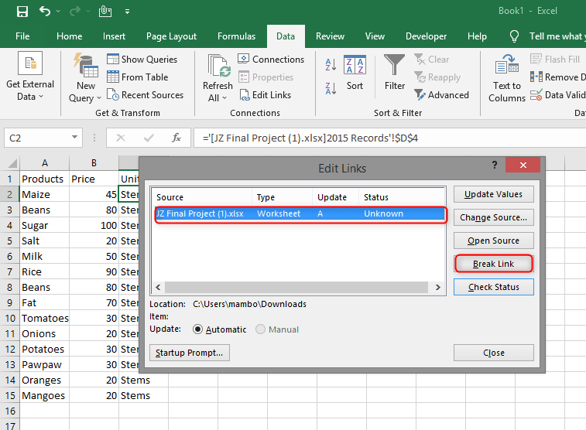The image size is (586, 430).
Task: Click the Update Values button
Action: click(493, 194)
